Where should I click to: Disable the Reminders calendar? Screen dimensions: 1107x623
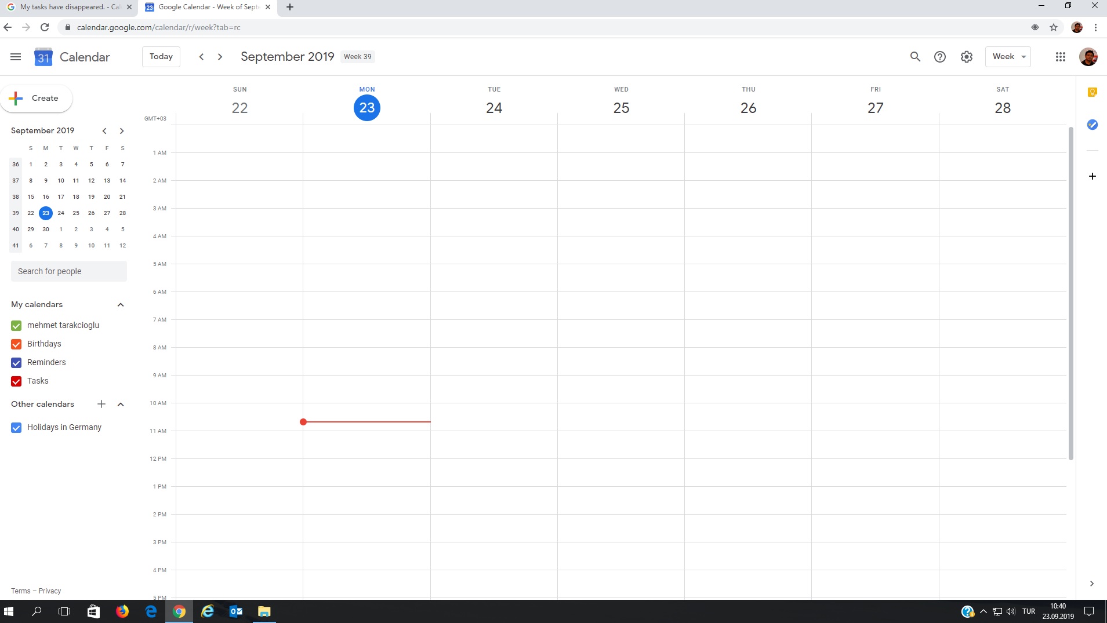[x=15, y=362]
